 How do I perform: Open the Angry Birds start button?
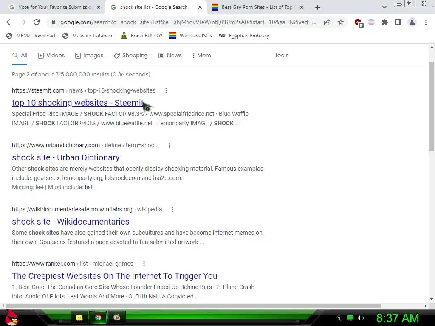tap(11, 318)
